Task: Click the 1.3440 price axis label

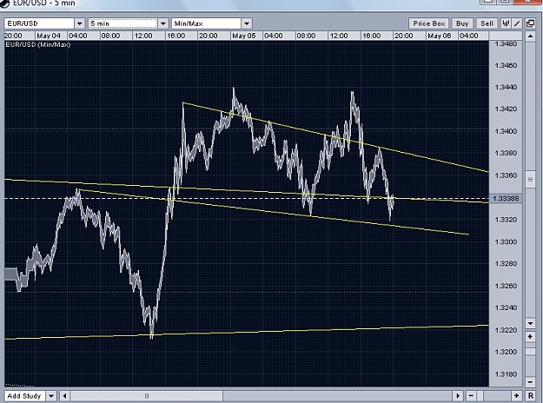Action: 506,87
